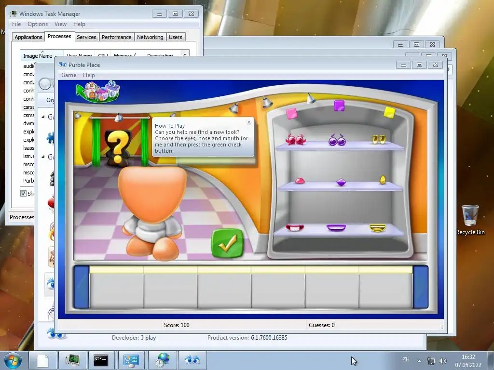This screenshot has width=494, height=370.
Task: Click the green check button
Action: pyautogui.click(x=228, y=243)
